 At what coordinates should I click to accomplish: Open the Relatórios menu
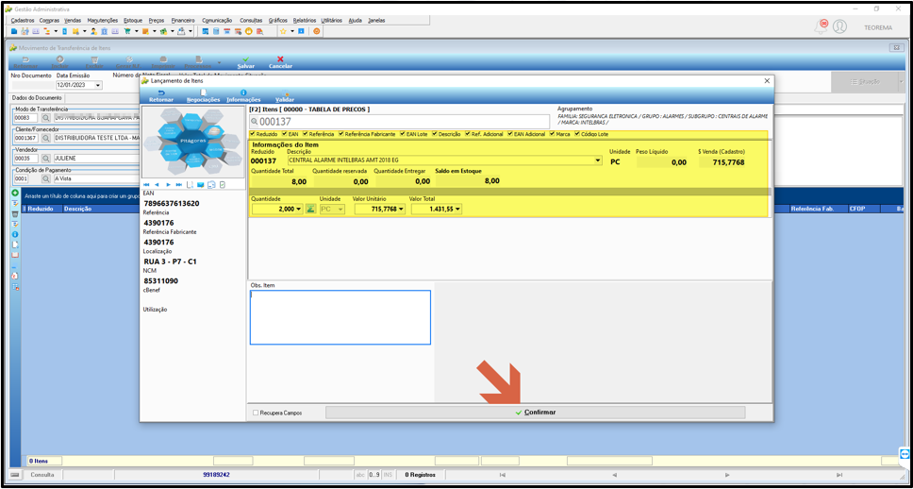[305, 21]
